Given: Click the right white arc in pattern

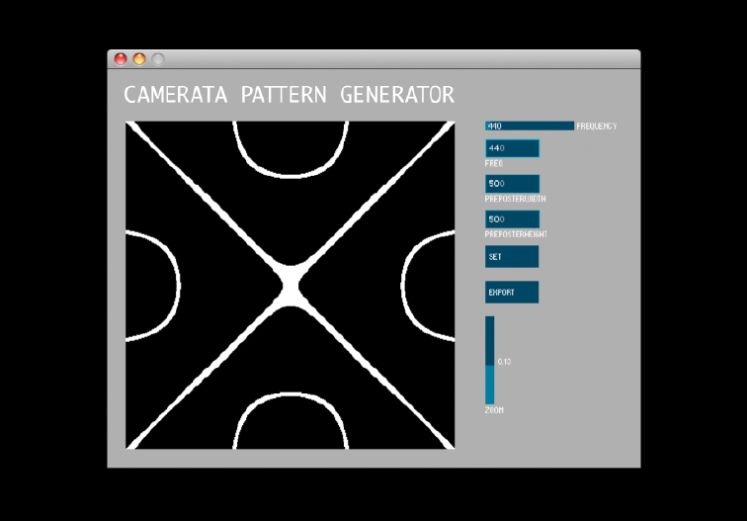Looking at the screenshot, I should click(403, 285).
